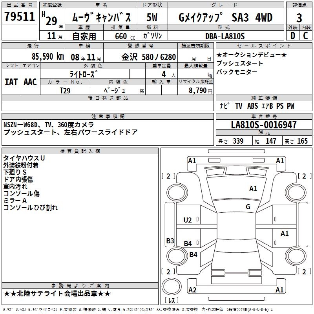
Task: Click the displacement value 660 cc
Action: [x=125, y=36]
